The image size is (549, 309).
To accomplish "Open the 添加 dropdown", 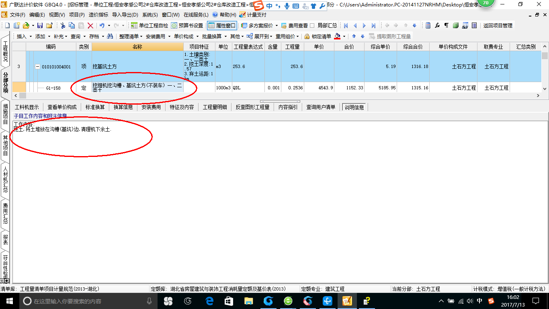I will 43,36.
